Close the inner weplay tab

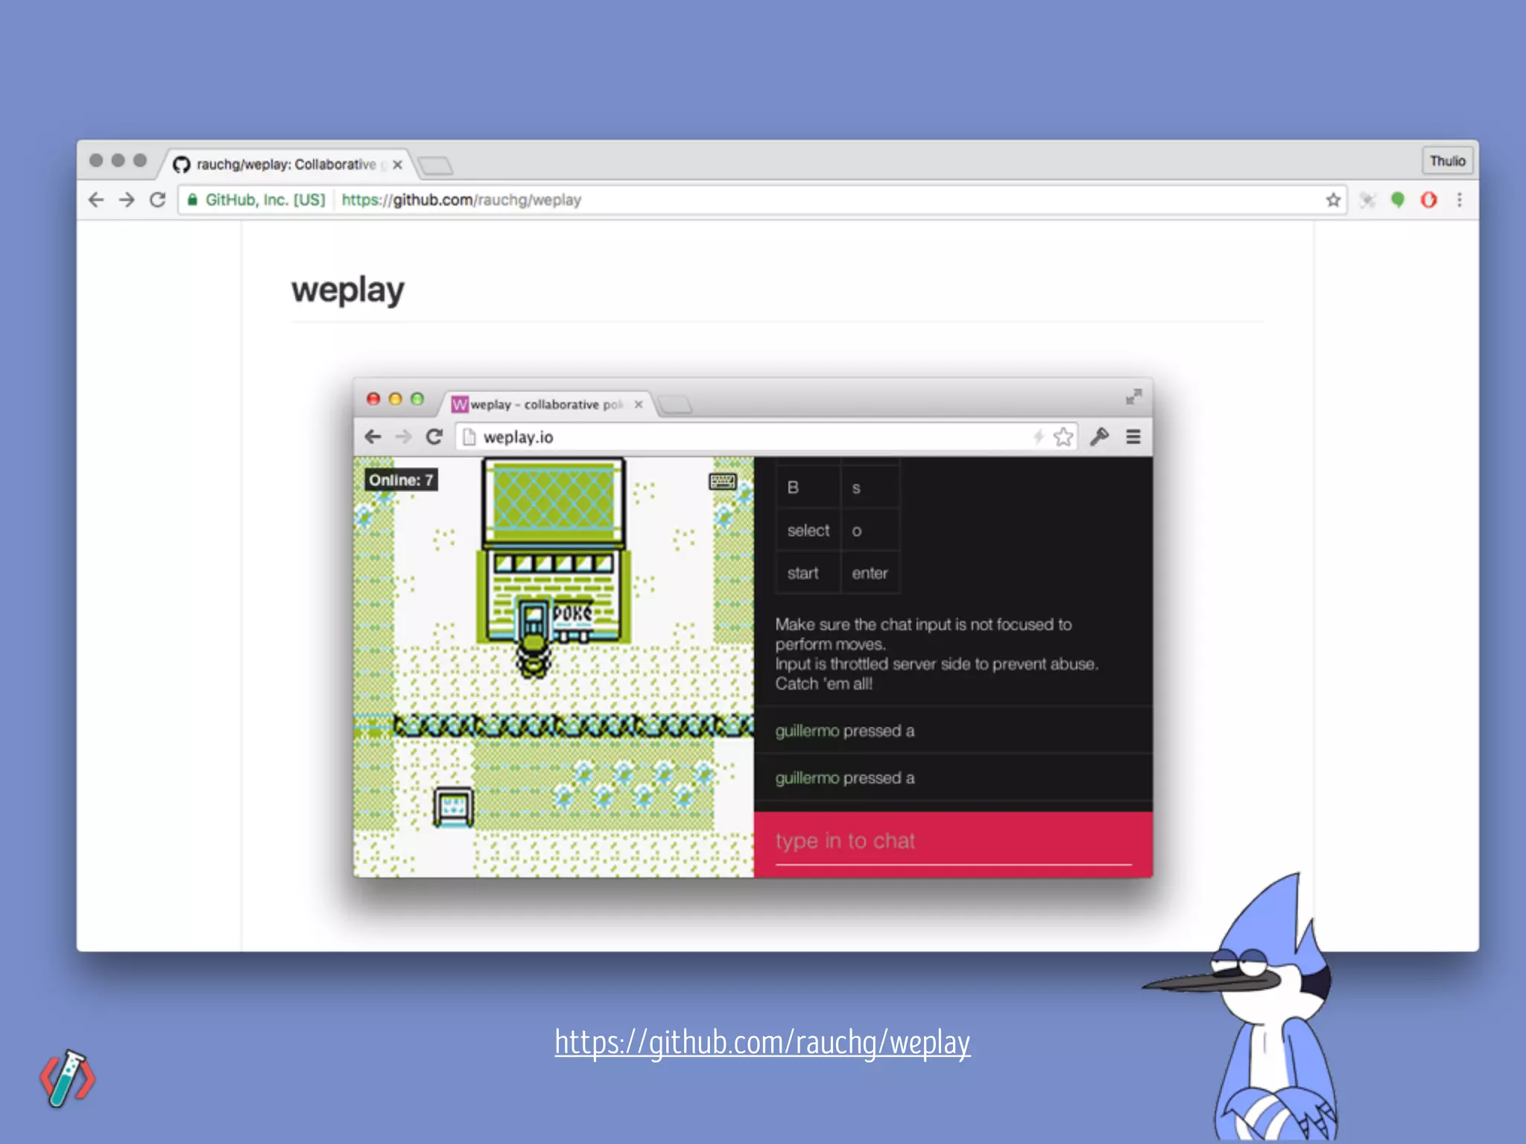(638, 404)
